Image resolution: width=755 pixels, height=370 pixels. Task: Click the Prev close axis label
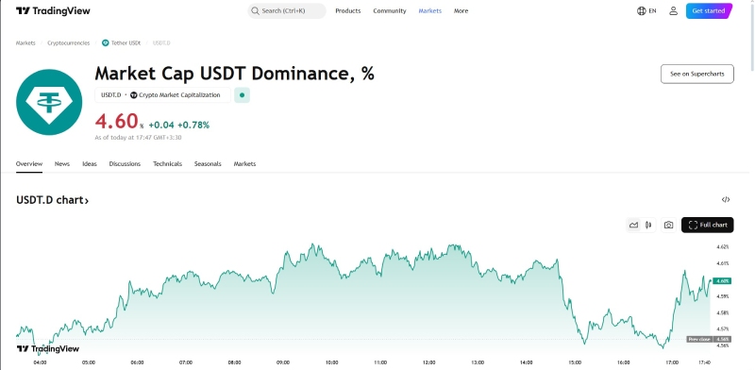tap(698, 339)
